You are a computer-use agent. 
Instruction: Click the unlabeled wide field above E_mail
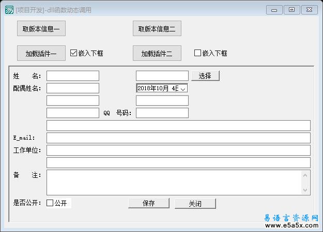(x=178, y=126)
